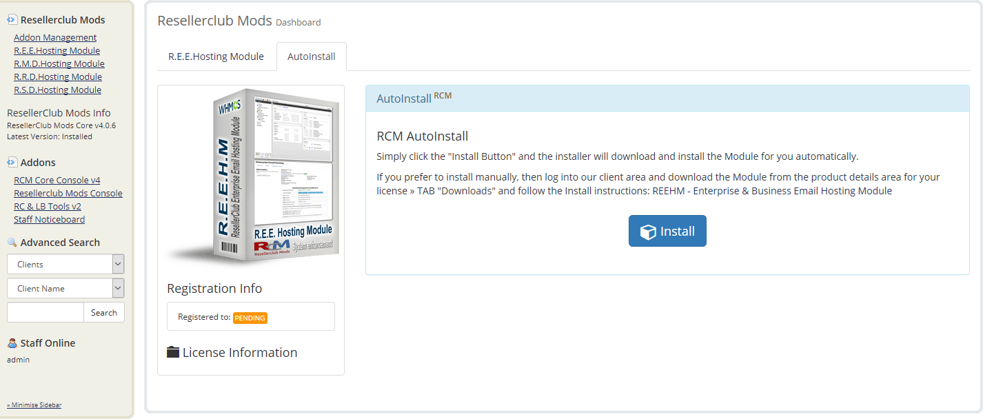The image size is (983, 419).
Task: Click the 'Registered to:' label
Action: click(204, 317)
